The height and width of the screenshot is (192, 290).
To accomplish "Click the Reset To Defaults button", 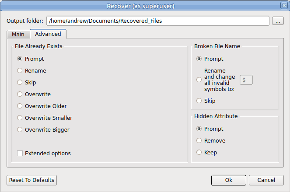I will (31, 180).
